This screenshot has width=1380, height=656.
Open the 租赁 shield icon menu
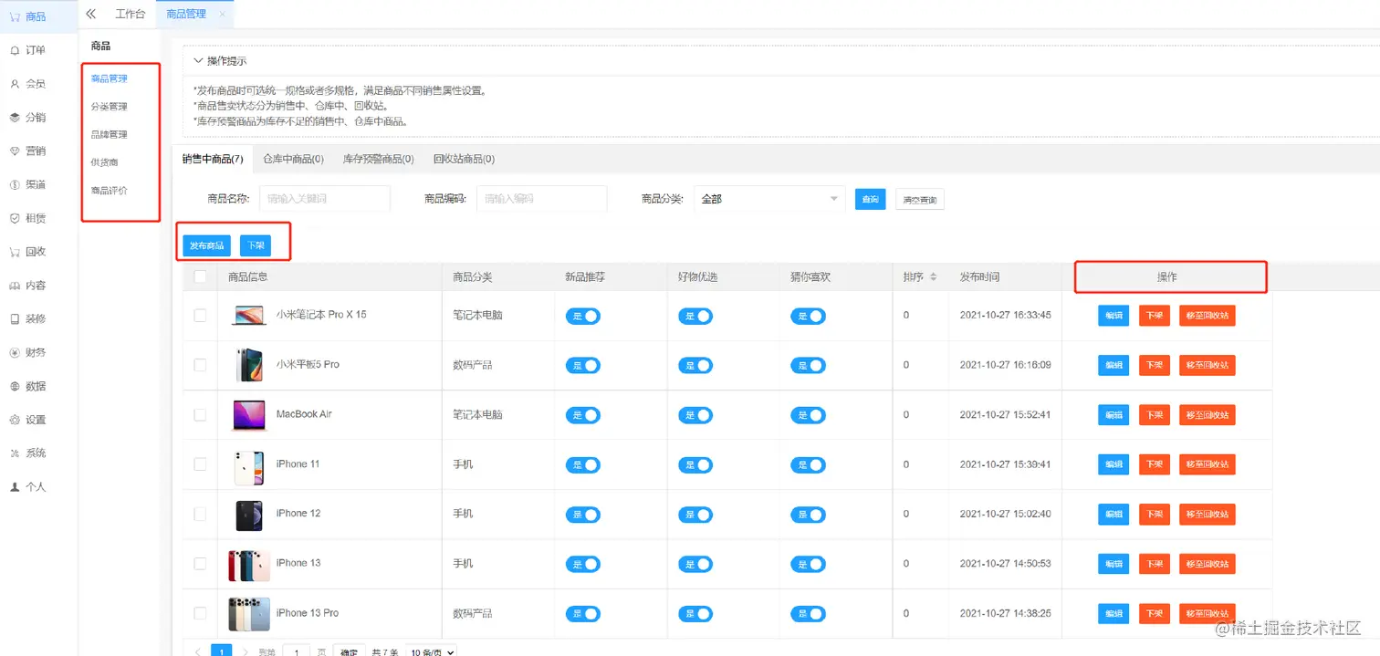click(x=15, y=218)
